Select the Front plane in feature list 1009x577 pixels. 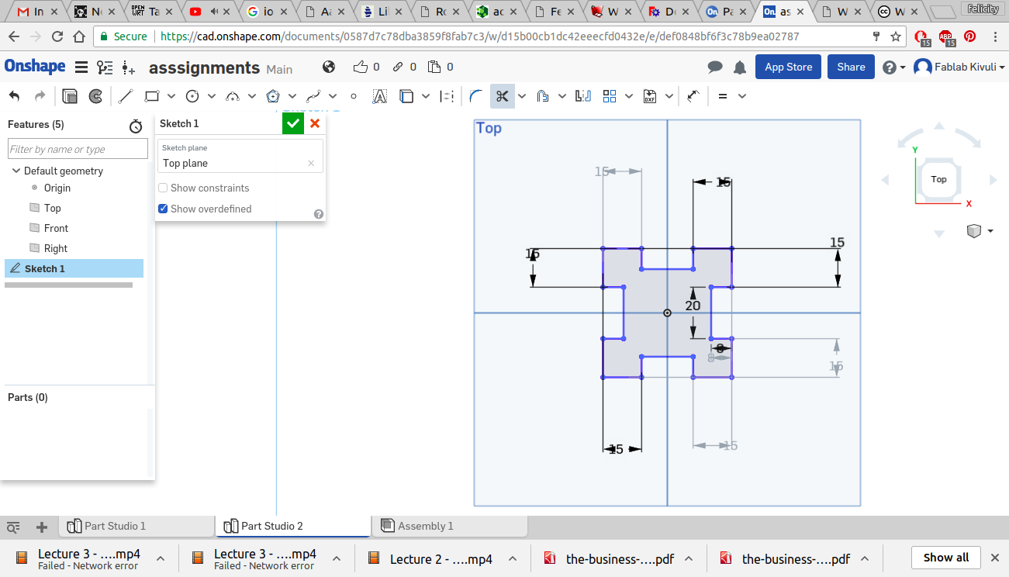tap(56, 228)
